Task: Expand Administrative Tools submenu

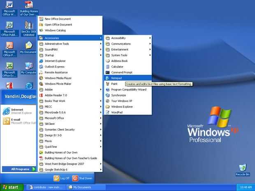Action: point(70,44)
